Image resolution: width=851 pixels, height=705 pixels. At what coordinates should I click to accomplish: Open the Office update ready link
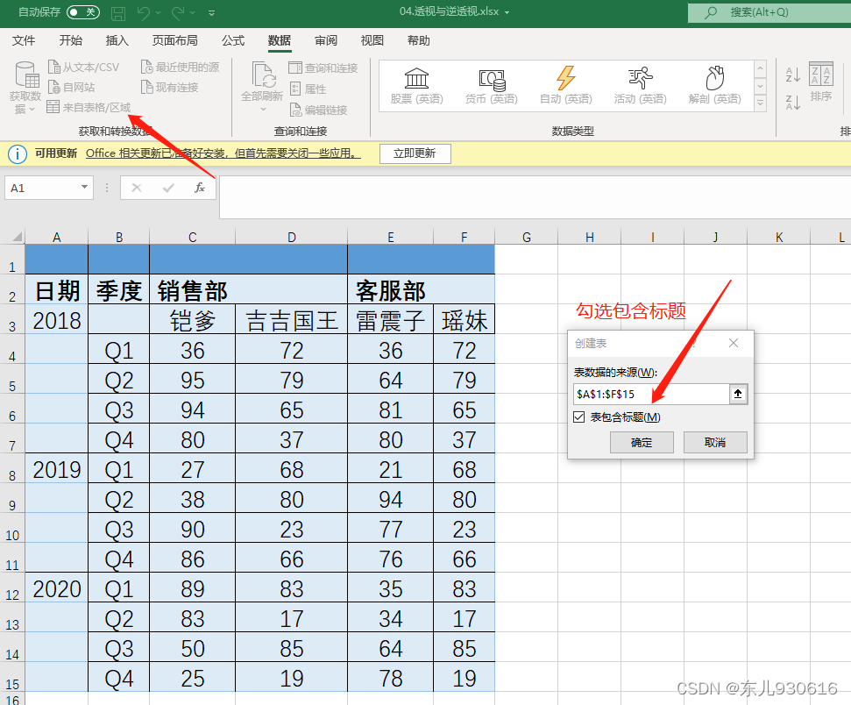223,153
